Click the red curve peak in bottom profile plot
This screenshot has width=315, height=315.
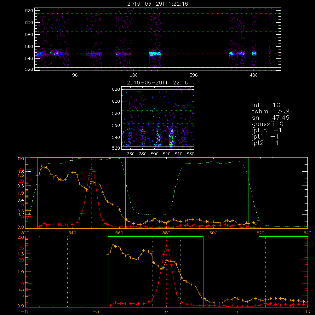[166, 246]
